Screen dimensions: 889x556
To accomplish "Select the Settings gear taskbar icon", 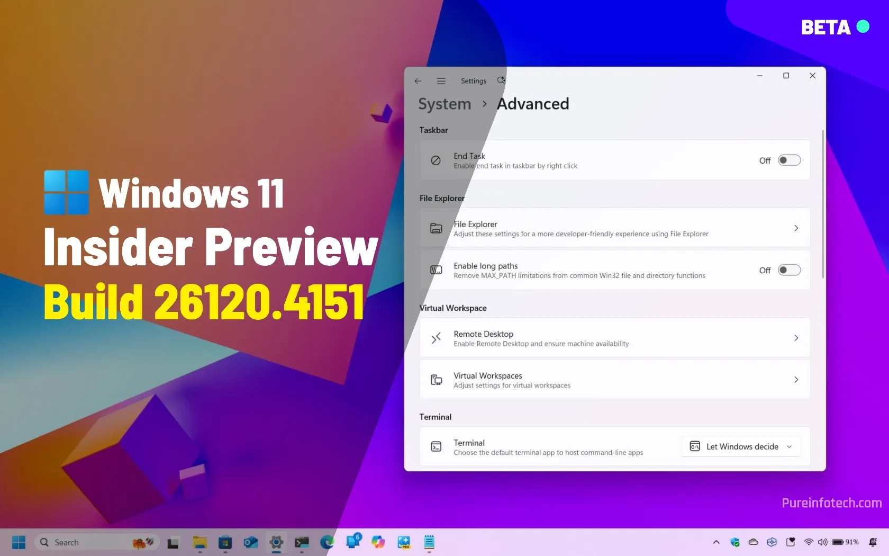I will coord(276,542).
